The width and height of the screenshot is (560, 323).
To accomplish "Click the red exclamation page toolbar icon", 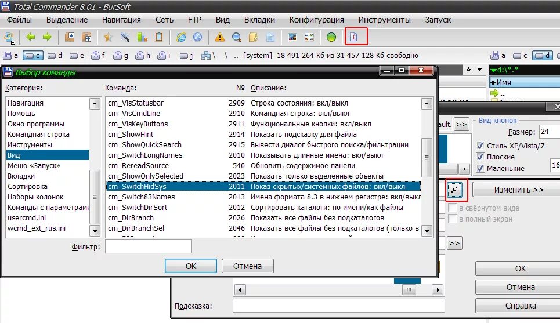I will (353, 37).
